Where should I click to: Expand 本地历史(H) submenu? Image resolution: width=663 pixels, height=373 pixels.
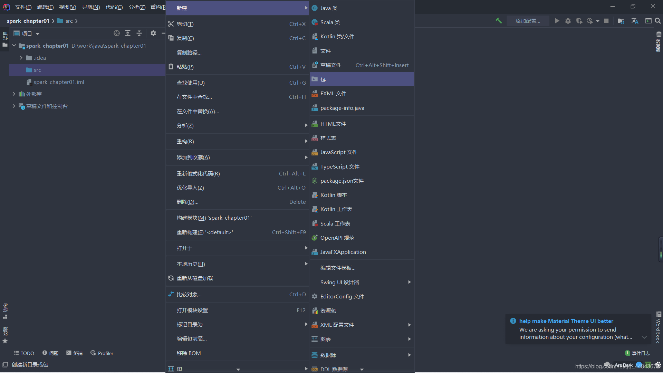pos(237,264)
